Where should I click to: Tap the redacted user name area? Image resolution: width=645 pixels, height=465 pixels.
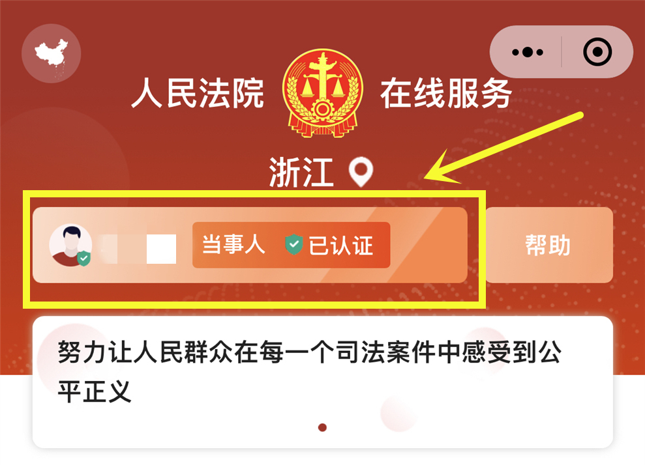click(x=138, y=249)
